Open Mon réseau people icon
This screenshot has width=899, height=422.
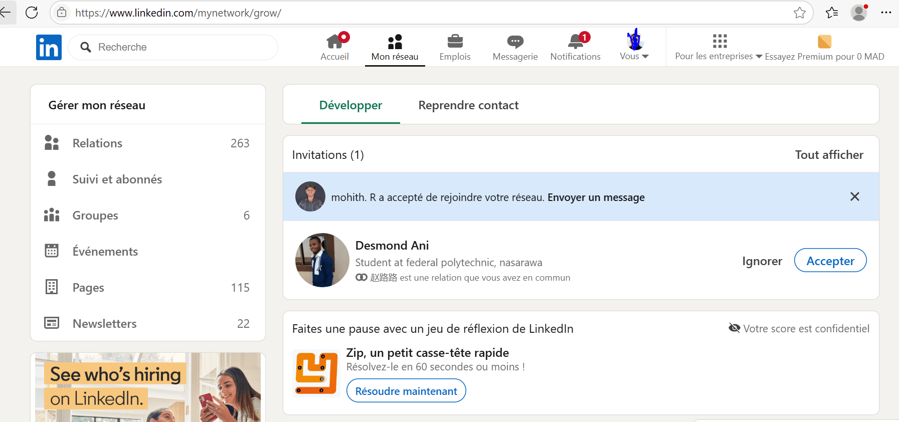395,41
